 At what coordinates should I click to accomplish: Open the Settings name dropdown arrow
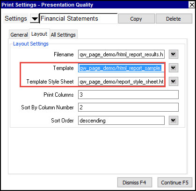pos(35,19)
